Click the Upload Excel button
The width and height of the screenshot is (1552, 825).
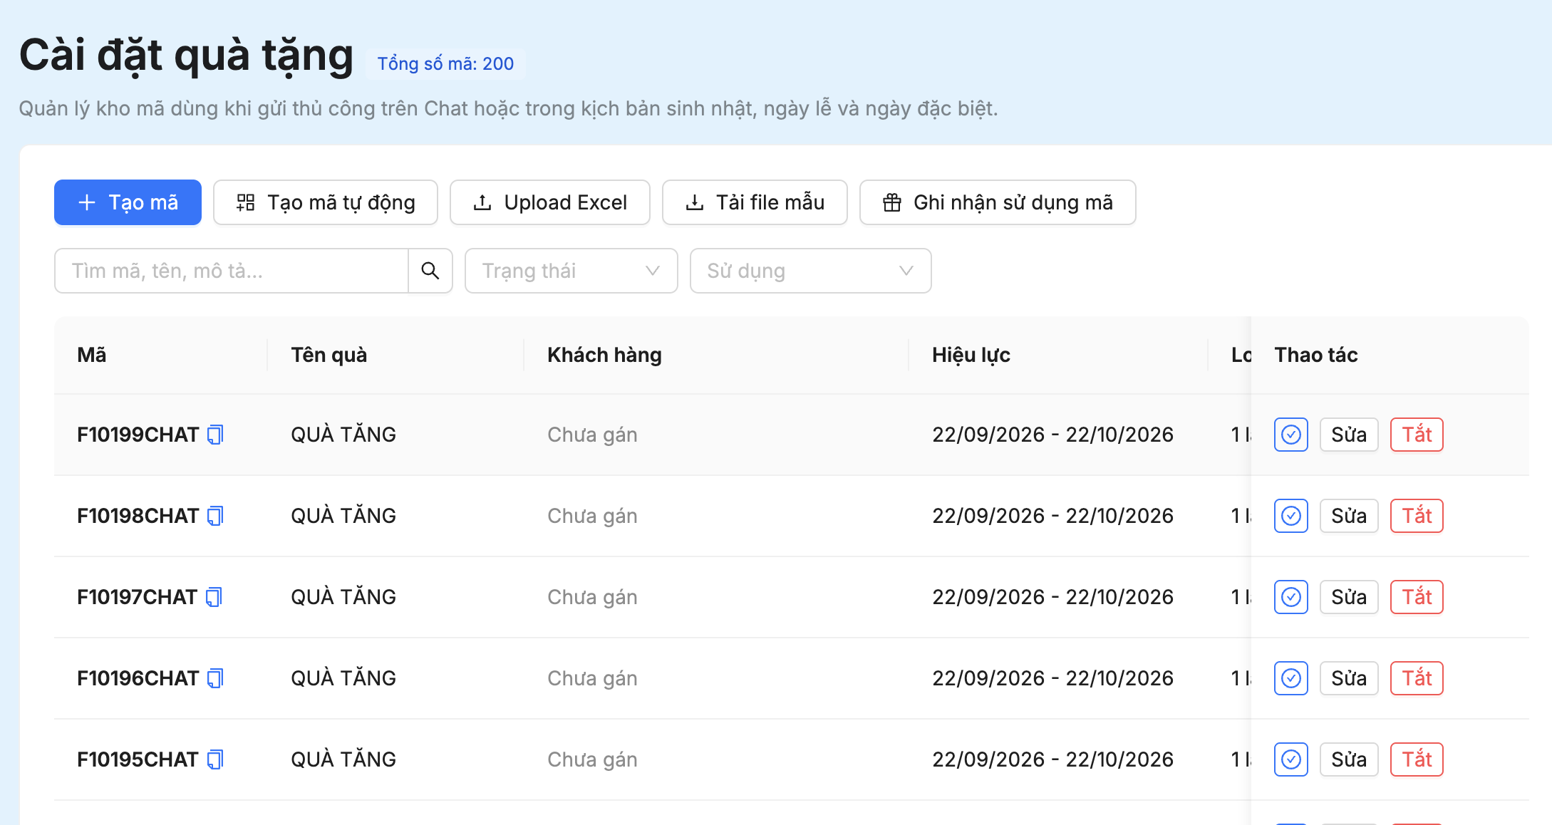pyautogui.click(x=550, y=202)
